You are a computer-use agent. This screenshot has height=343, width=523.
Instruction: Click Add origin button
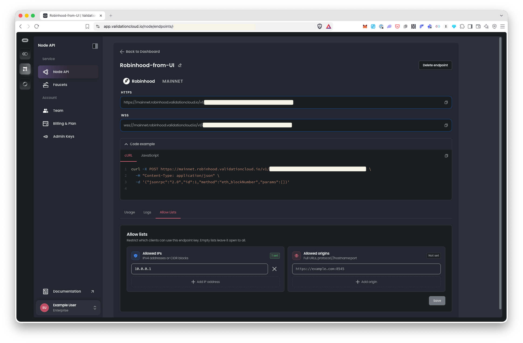click(x=366, y=282)
